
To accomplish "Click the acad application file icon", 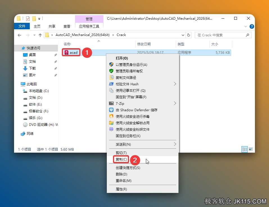I will pyautogui.click(x=66, y=52).
